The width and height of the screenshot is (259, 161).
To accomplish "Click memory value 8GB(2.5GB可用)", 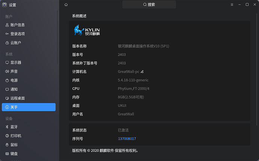I will (131, 97).
